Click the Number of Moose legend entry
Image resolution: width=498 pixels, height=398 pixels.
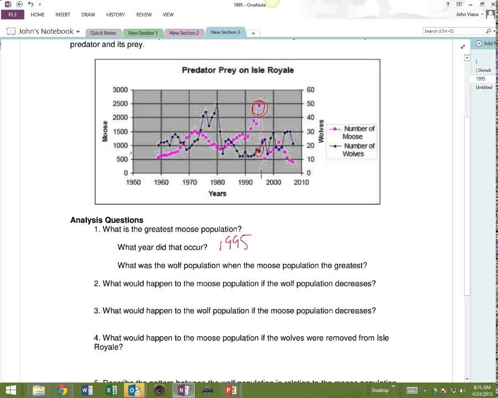tap(351, 132)
